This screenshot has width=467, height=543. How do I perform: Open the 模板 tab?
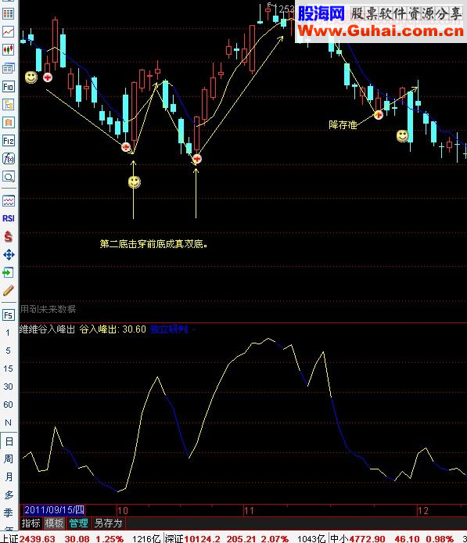click(x=54, y=523)
